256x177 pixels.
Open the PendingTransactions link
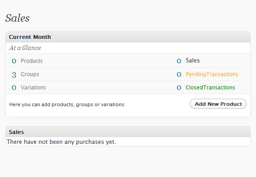[212, 74]
